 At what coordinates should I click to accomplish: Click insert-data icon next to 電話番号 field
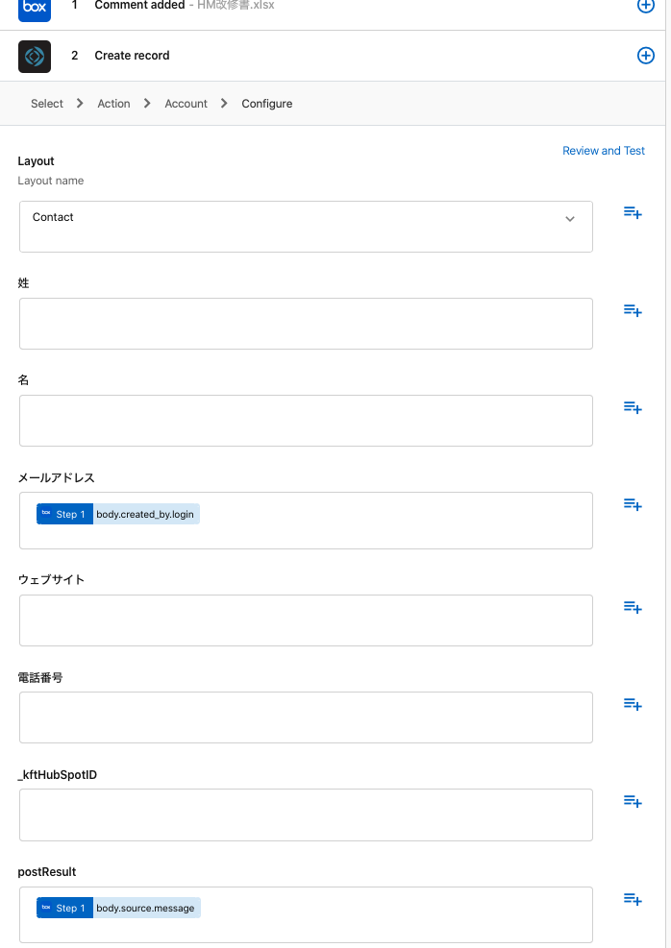tap(633, 704)
